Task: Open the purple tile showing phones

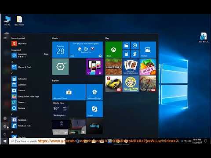Action: click(95, 67)
